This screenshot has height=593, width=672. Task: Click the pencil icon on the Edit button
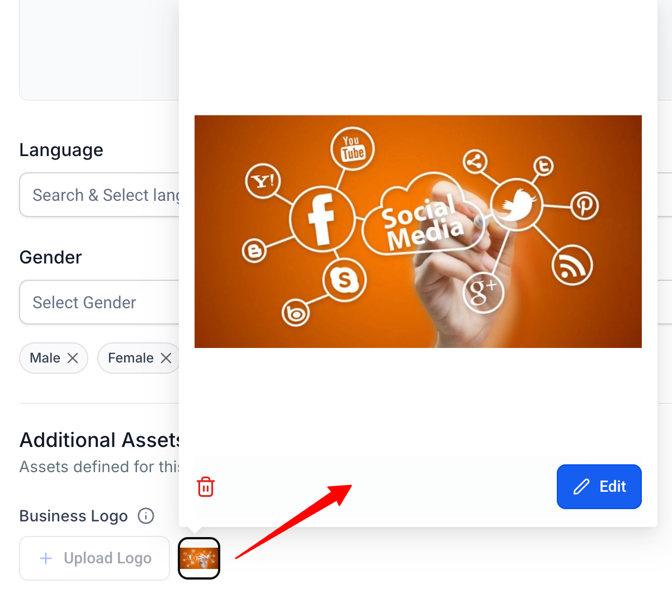click(x=581, y=487)
